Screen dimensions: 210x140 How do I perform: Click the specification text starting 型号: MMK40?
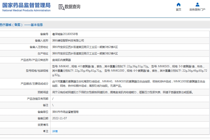[x=130, y=71]
